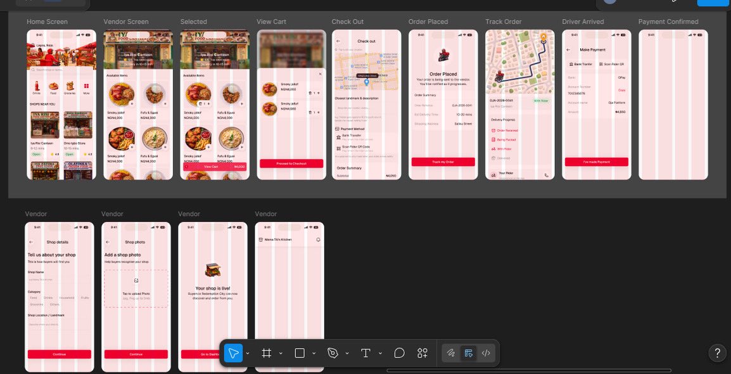731x374 pixels.
Task: Select the Check Out frame label
Action: 347,22
